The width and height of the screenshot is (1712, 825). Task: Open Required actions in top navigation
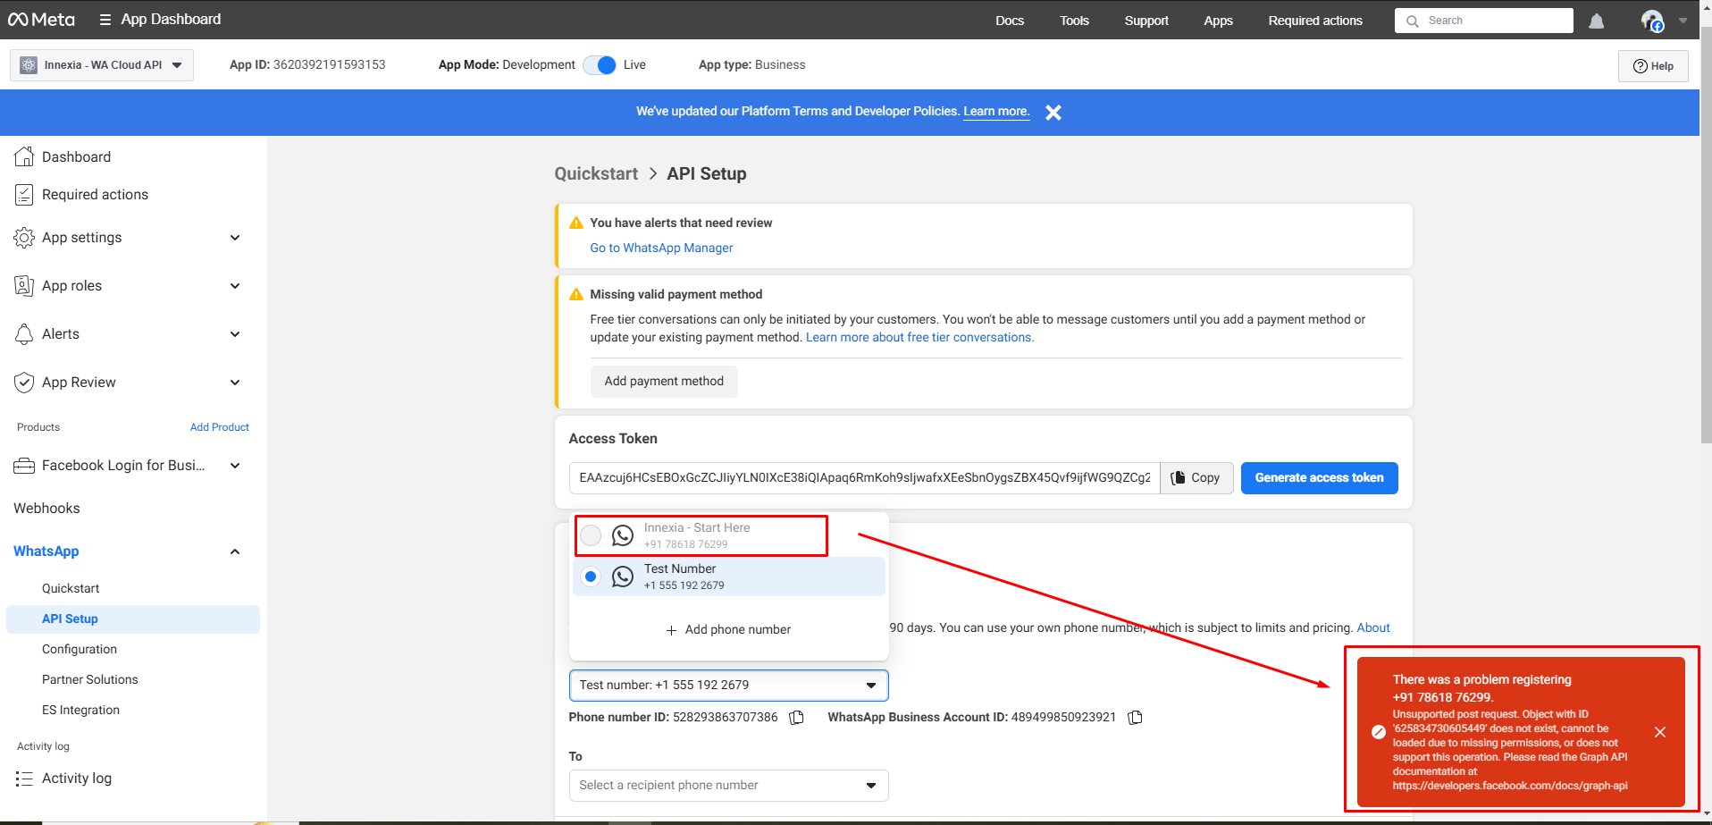pos(1315,21)
